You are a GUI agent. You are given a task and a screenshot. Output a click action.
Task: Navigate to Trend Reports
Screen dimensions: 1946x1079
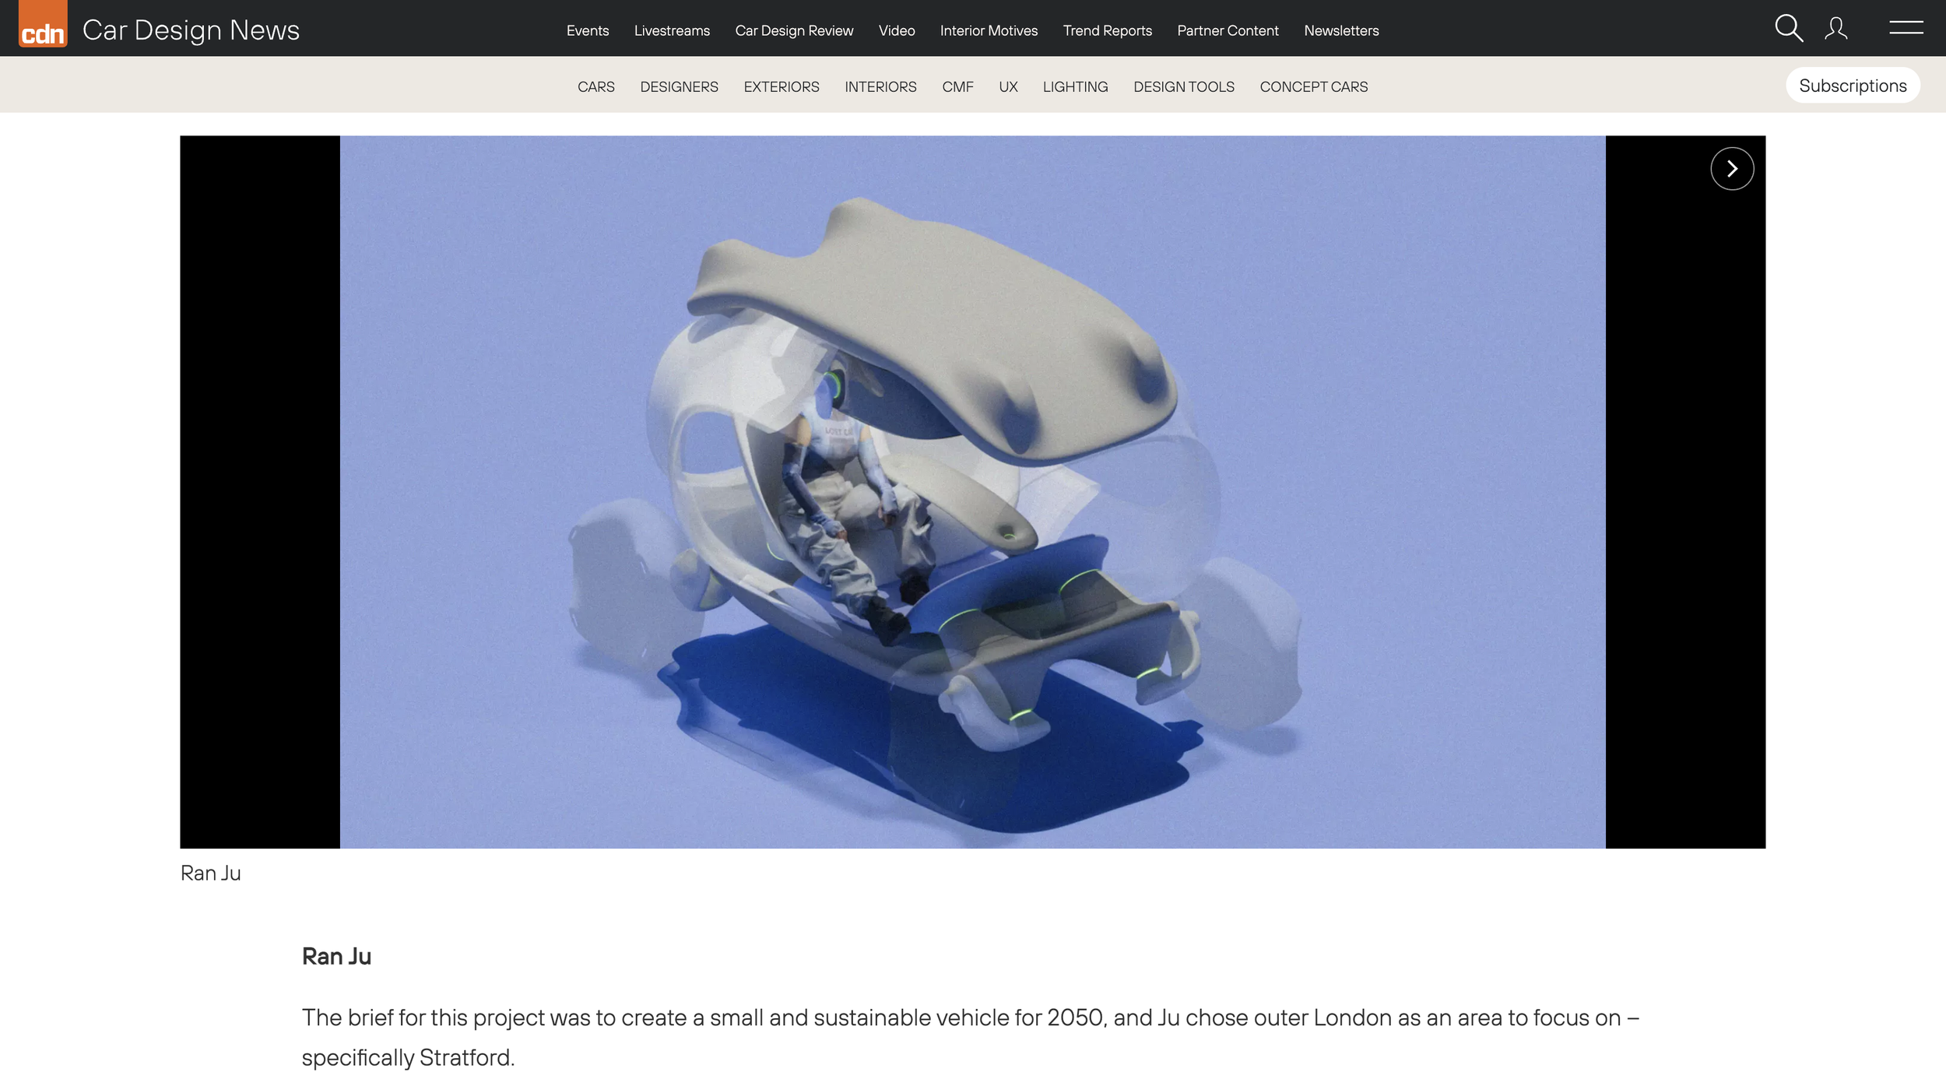point(1107,31)
